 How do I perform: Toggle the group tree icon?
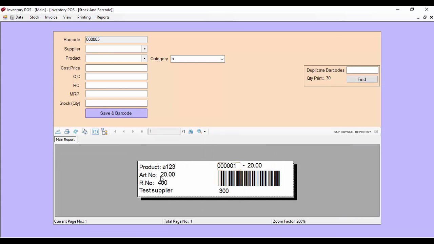coord(104,131)
